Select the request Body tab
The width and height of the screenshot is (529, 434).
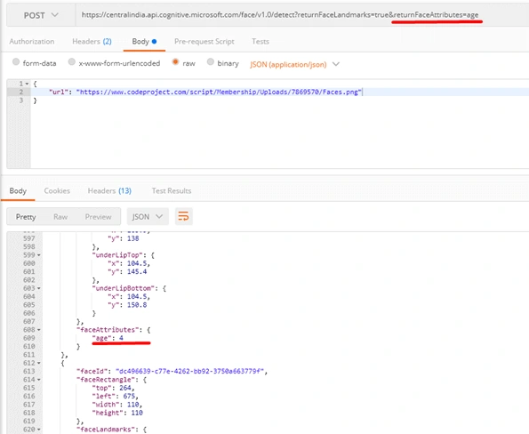[144, 42]
